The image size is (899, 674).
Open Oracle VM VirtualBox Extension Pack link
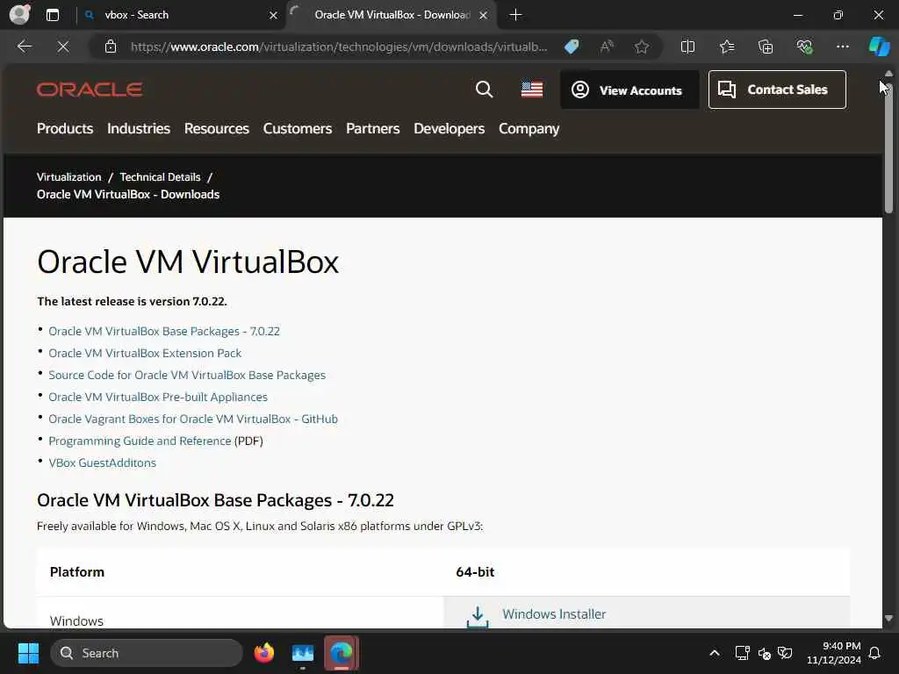(145, 353)
